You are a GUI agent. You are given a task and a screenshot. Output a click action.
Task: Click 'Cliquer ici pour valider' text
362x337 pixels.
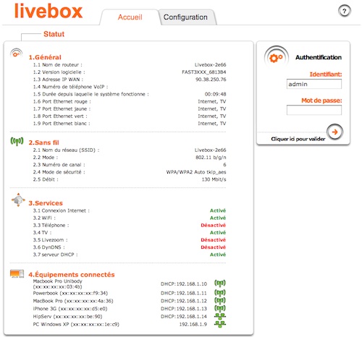298,139
